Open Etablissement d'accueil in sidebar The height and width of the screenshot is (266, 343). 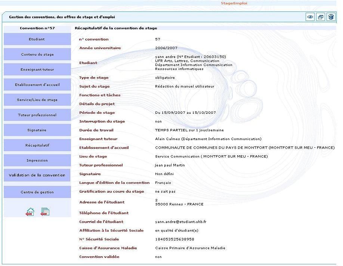(x=37, y=85)
